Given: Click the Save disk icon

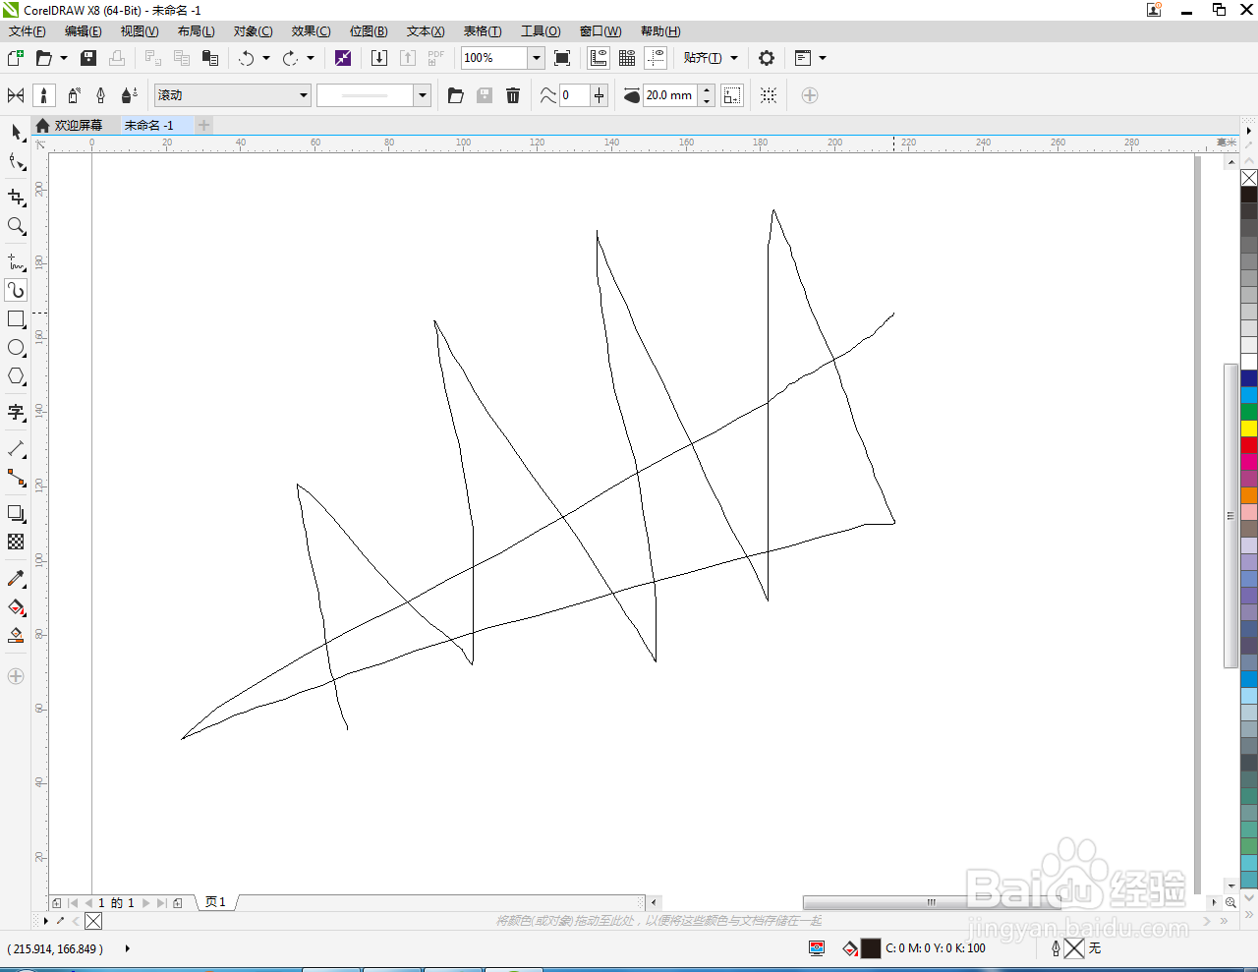Looking at the screenshot, I should (x=88, y=58).
